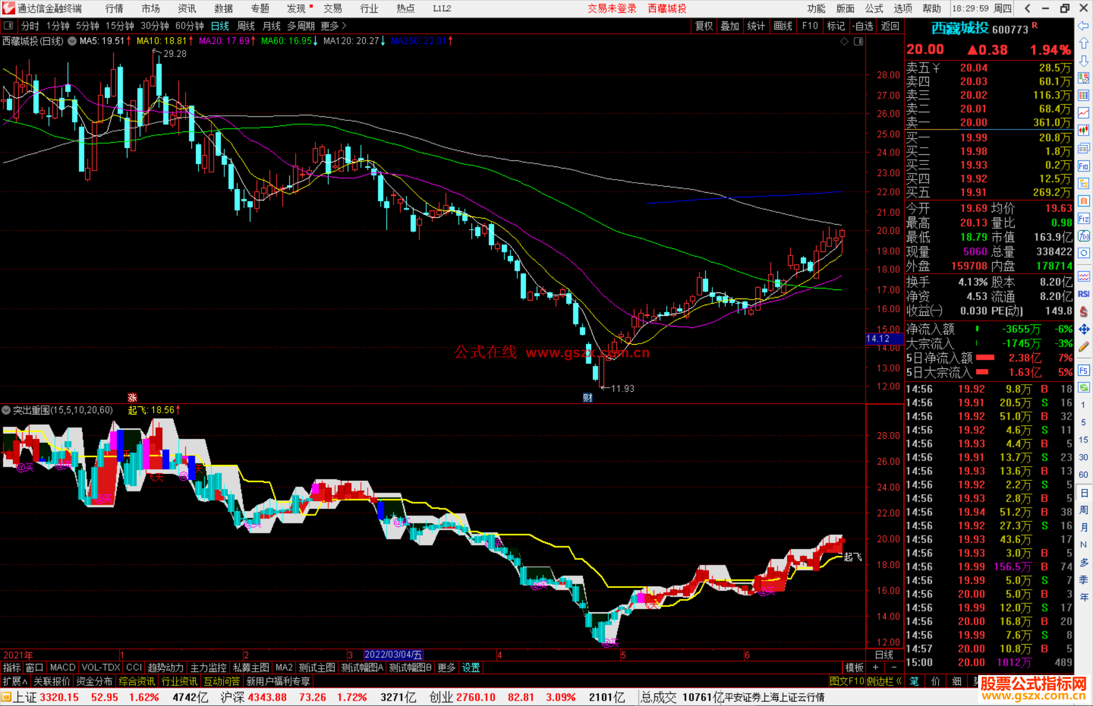Expand the 扩展 panel at bottom left

click(x=15, y=681)
